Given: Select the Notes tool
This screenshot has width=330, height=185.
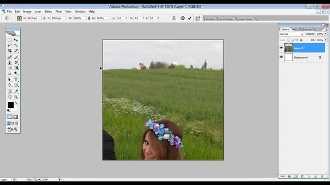Looking at the screenshot, I should tap(10, 91).
